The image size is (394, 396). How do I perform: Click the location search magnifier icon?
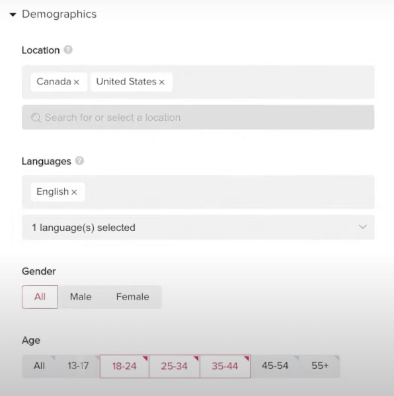[36, 117]
